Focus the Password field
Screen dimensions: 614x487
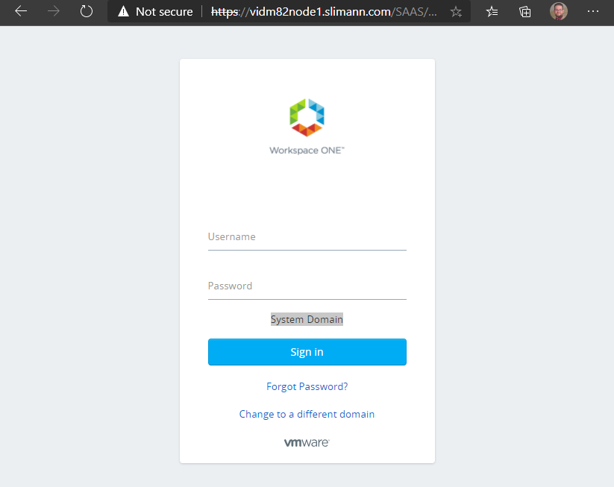(307, 286)
